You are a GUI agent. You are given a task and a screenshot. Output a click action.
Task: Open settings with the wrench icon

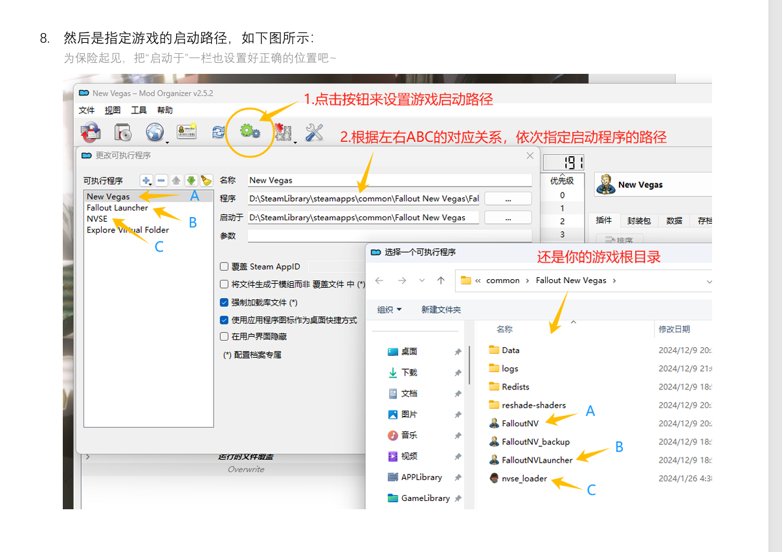314,132
